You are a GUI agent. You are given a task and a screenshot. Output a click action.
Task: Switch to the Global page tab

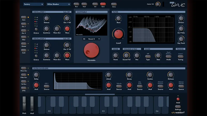coord(24,44)
